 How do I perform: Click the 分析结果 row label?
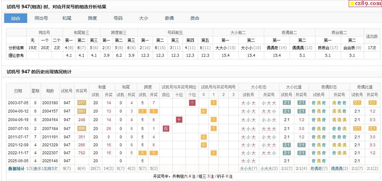[16, 48]
